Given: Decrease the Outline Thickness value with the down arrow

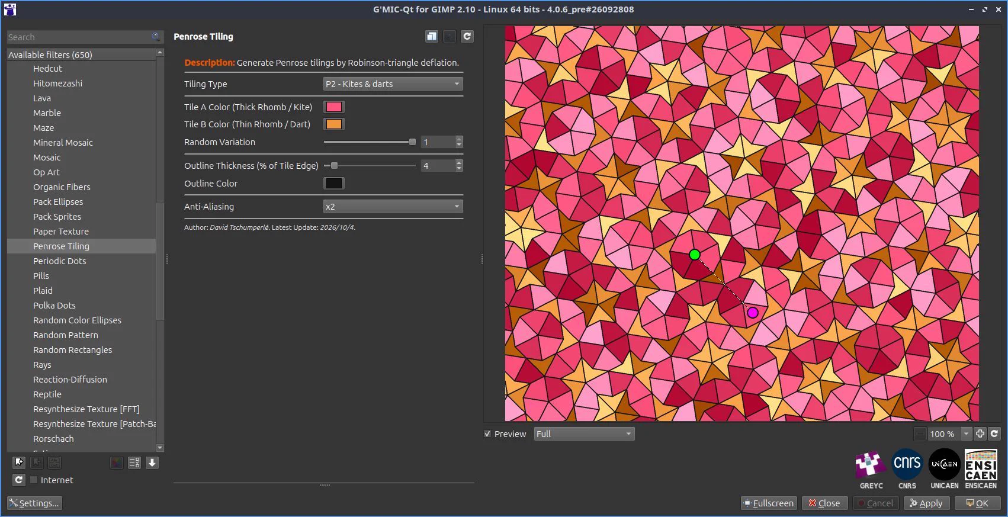Looking at the screenshot, I should pos(459,169).
